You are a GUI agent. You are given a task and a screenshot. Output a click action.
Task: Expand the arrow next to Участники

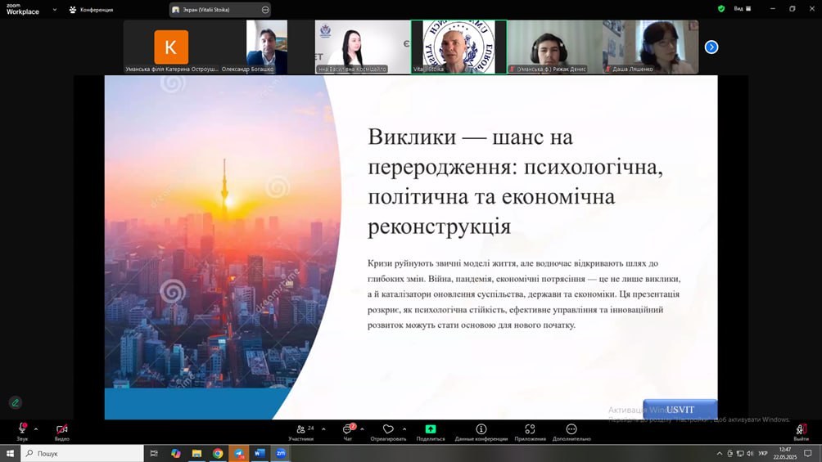[x=323, y=428]
